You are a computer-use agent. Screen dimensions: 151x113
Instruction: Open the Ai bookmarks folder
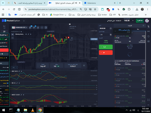pyautogui.click(x=45, y=15)
